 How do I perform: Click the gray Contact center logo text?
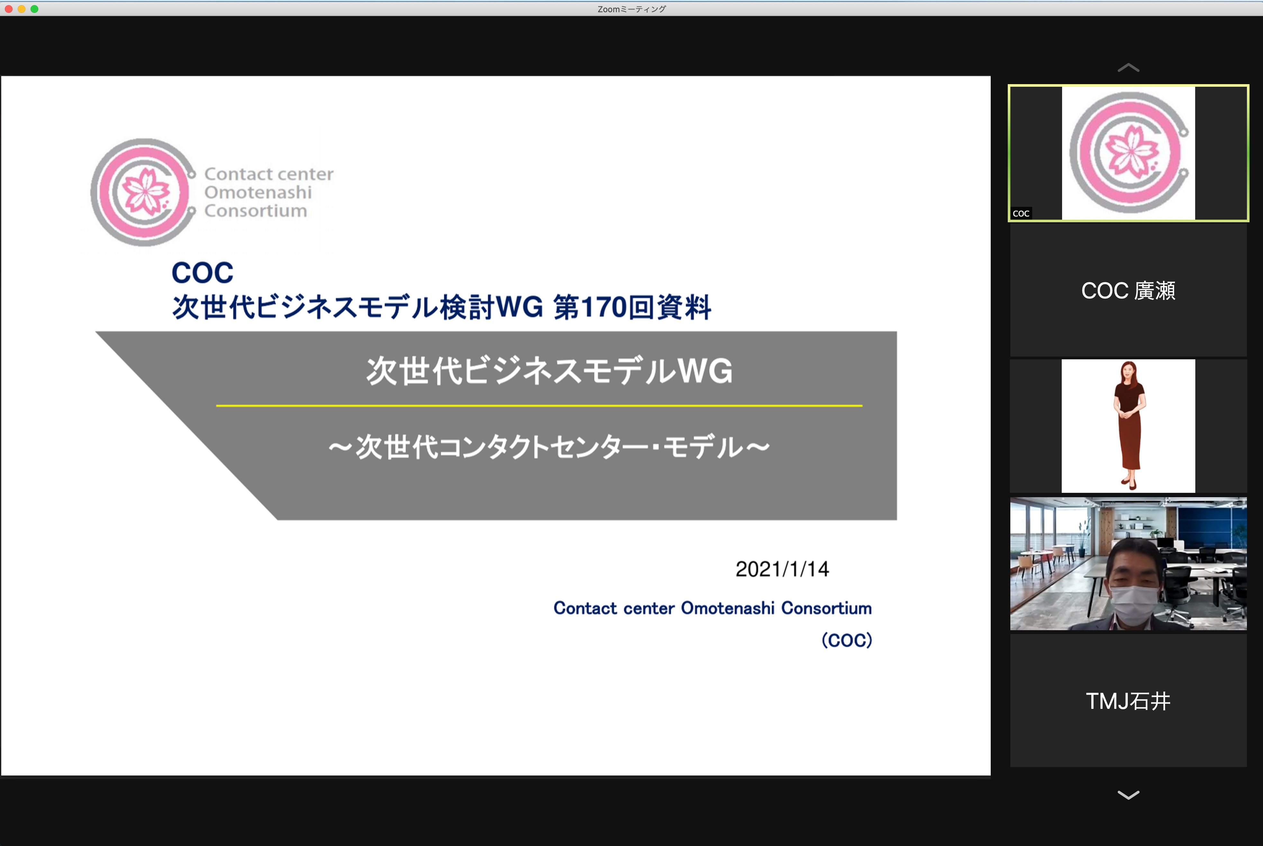pos(268,192)
